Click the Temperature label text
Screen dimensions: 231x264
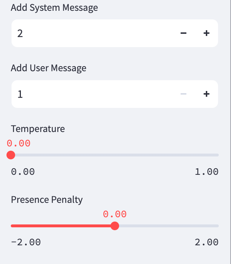click(38, 129)
